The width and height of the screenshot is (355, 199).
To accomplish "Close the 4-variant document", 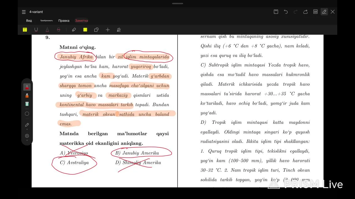I will 333,12.
